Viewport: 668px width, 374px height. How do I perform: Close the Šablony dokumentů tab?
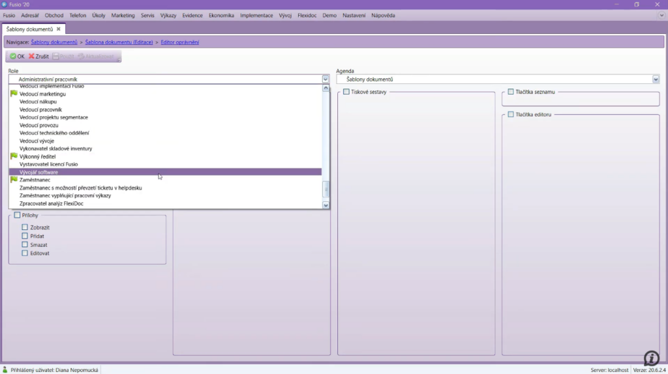[59, 29]
